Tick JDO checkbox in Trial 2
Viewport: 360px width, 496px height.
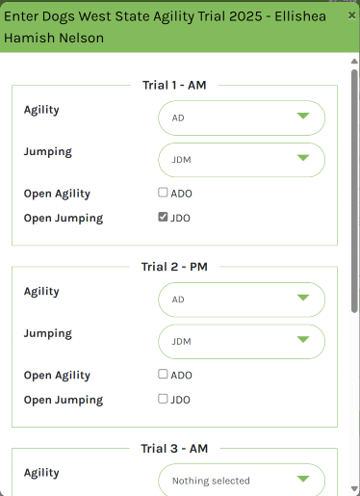pyautogui.click(x=163, y=399)
